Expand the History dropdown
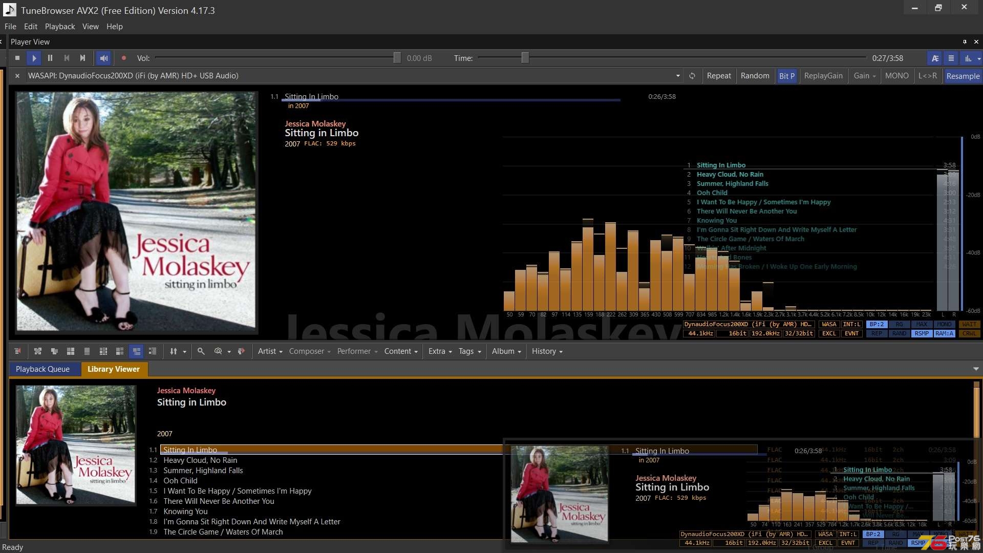Screen dimensions: 983x553 [x=547, y=351]
